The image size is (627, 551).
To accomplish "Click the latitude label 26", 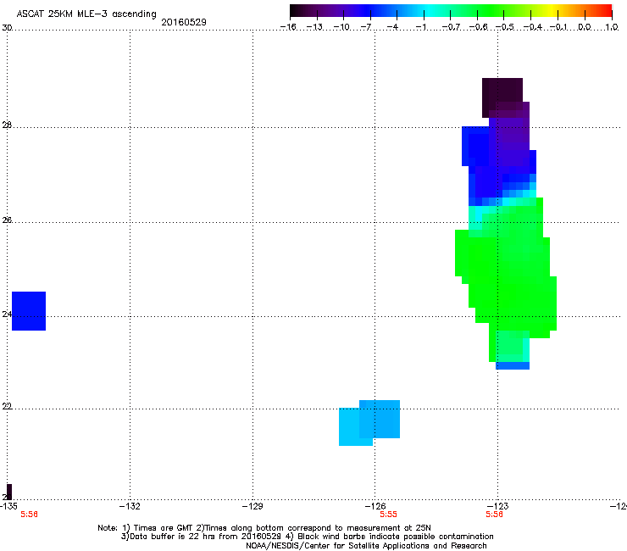I will 7,220.
